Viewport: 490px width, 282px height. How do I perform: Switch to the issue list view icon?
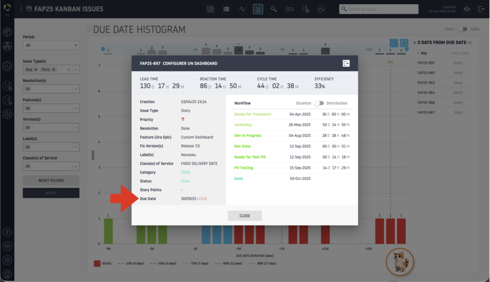226,9
